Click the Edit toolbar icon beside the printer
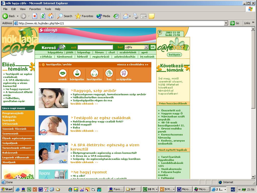 [x=143, y=16]
